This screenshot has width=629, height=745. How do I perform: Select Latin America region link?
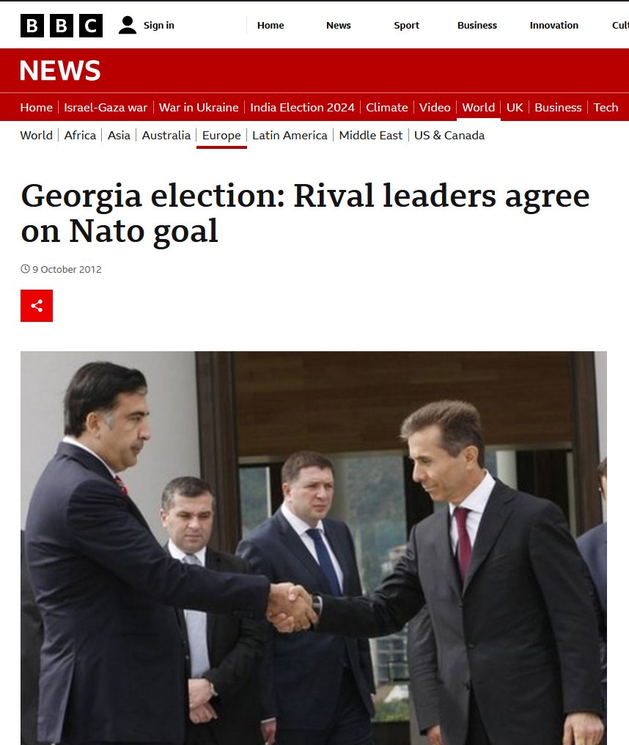tap(290, 136)
